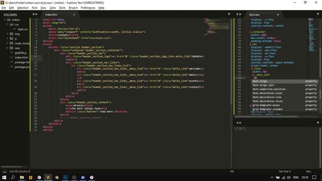The height and width of the screenshot is (181, 322).
Task: Change Tab Size 4 setting
Action: [284, 171]
